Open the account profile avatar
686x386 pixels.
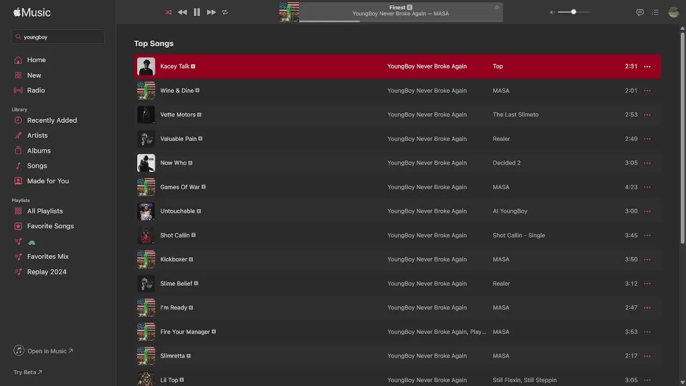click(674, 12)
